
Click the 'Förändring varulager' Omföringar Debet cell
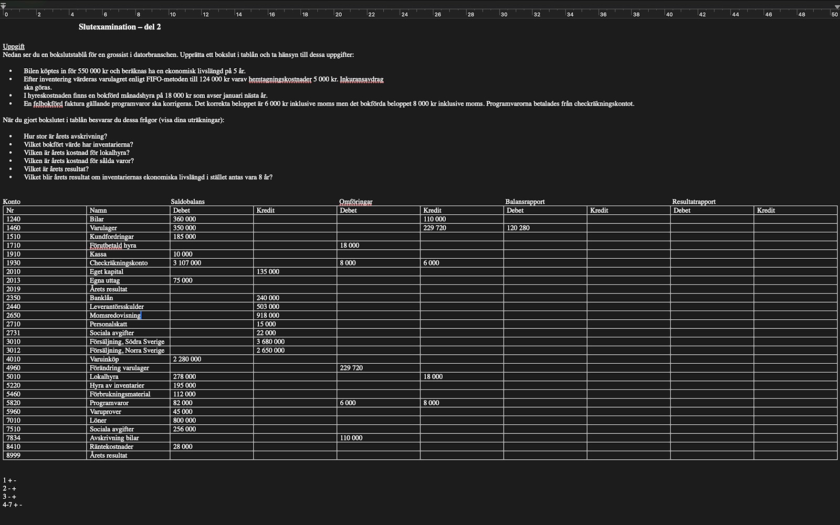point(351,368)
